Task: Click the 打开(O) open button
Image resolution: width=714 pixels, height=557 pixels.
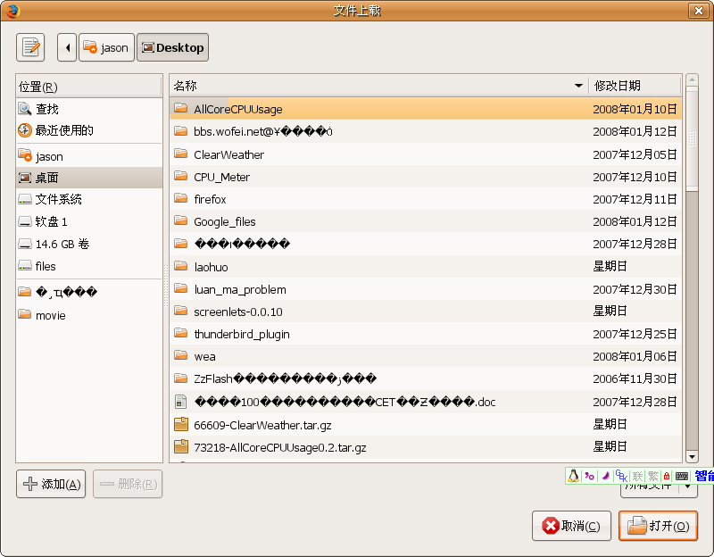Action: pyautogui.click(x=659, y=526)
